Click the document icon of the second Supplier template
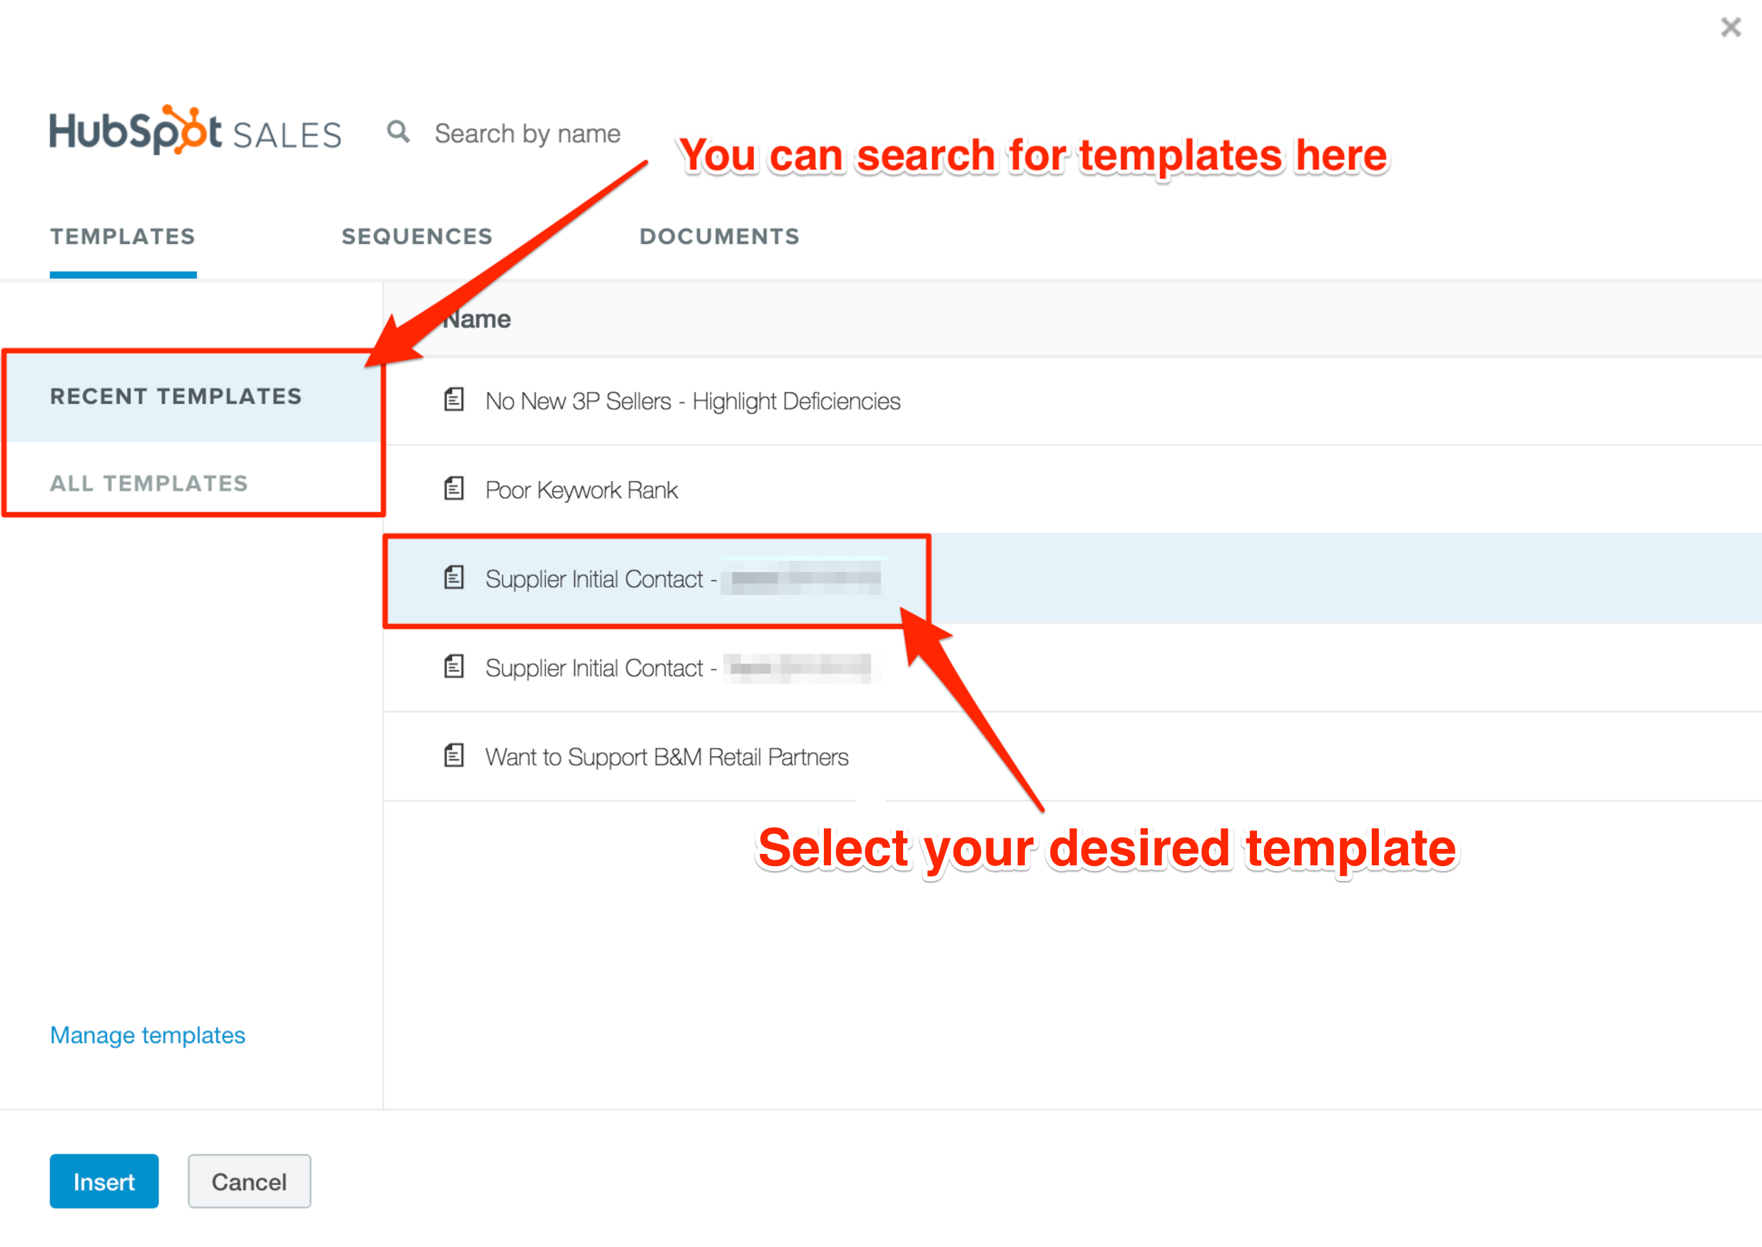Screen dimensions: 1762x1247 (454, 666)
